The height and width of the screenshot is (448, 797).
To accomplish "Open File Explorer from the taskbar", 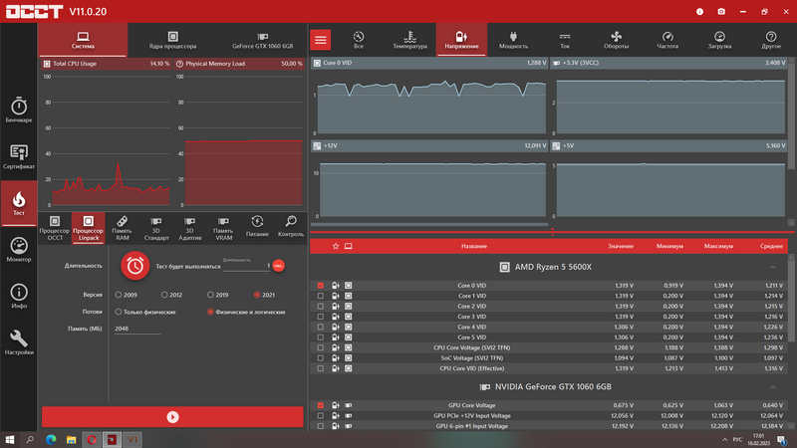I will [71, 439].
